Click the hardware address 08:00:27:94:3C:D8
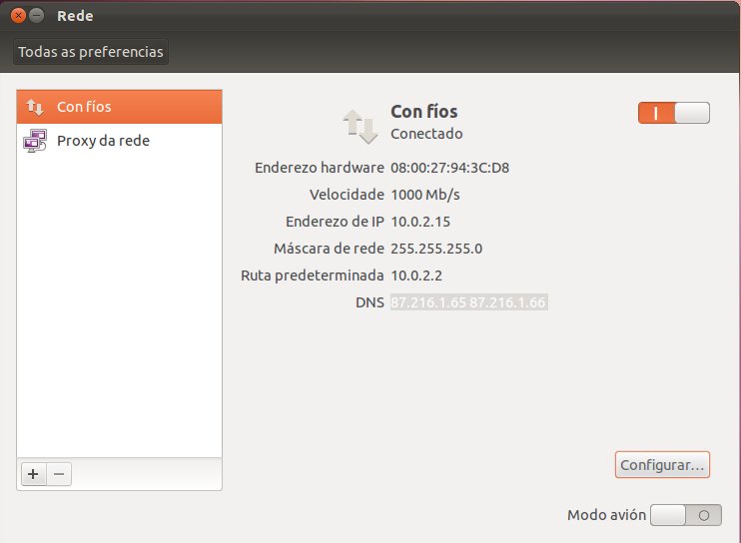Image resolution: width=741 pixels, height=543 pixels. coord(449,168)
